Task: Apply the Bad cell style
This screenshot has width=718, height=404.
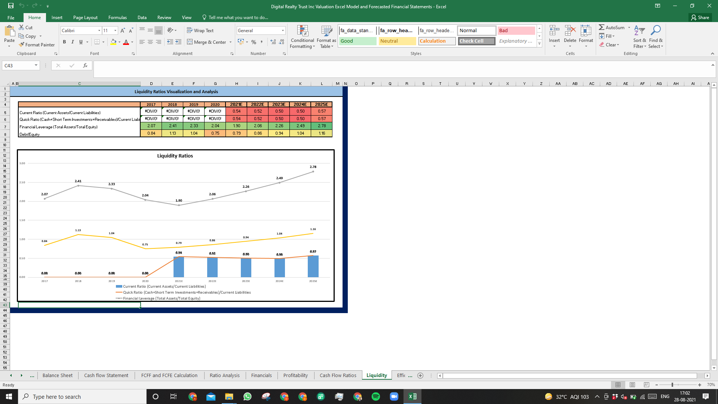Action: tap(516, 31)
